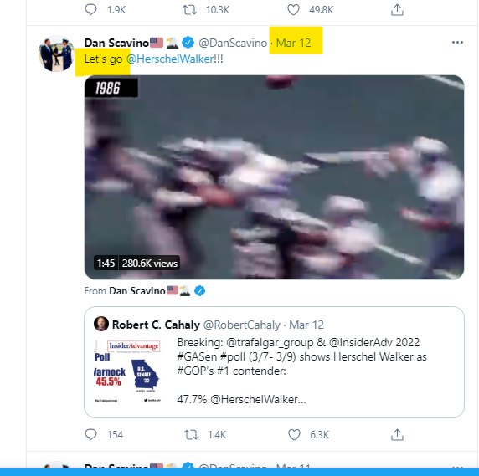The width and height of the screenshot is (479, 476).
Task: Open the InsiderAdvantage poll image thumbnail
Action: click(x=127, y=371)
